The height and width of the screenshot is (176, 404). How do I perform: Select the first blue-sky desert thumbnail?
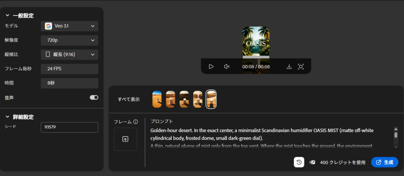click(157, 99)
